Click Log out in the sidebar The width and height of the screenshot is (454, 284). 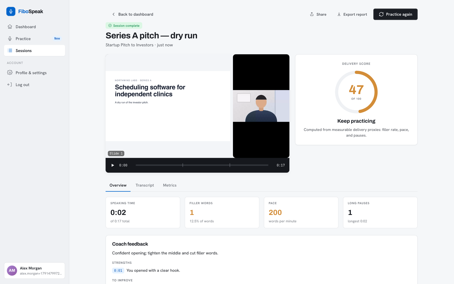[34, 85]
